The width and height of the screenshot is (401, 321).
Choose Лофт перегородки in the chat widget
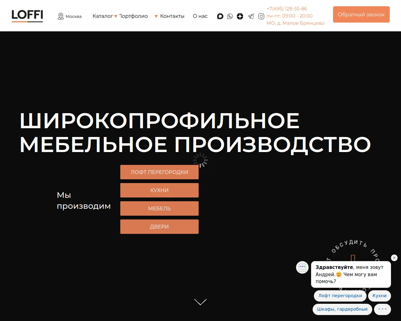[340, 296]
